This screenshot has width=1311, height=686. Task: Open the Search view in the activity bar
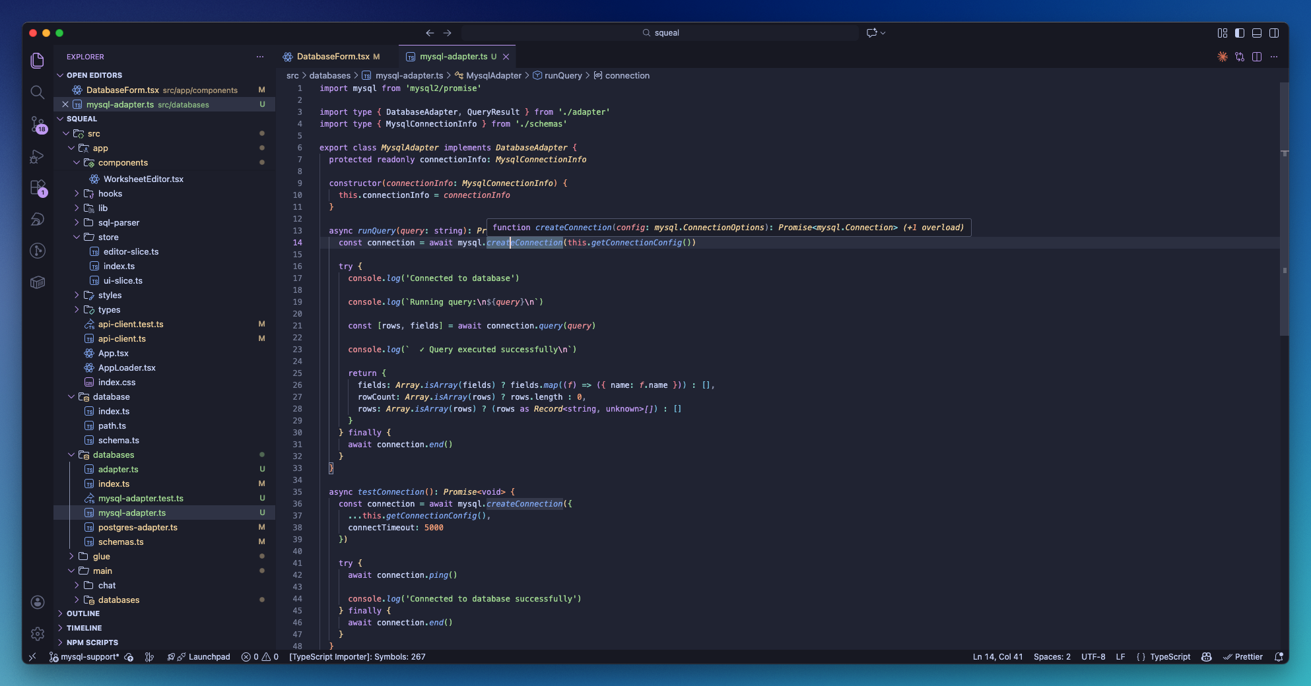(x=38, y=93)
